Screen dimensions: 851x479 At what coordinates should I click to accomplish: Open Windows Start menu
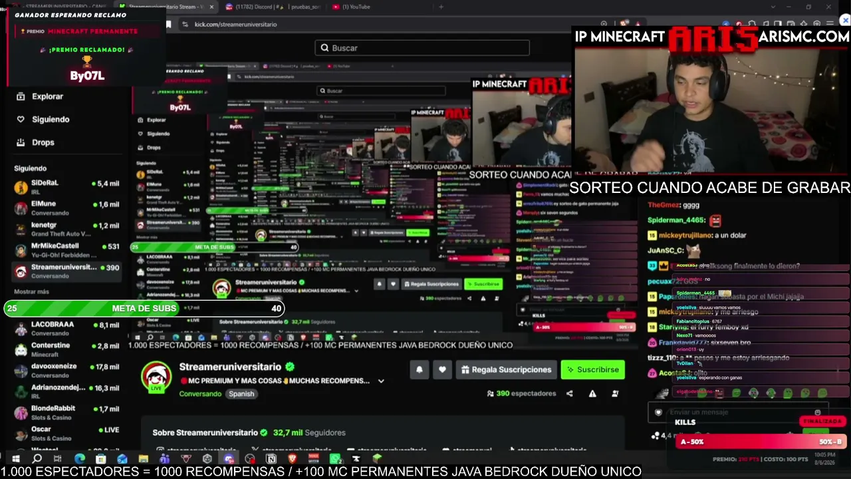pyautogui.click(x=15, y=458)
